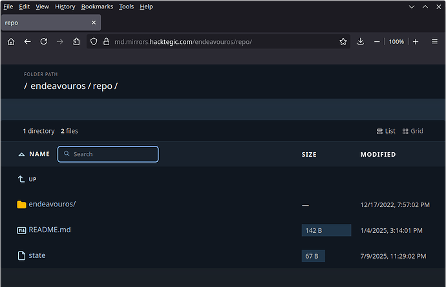Click the 7/9/2025, 11:29:02 PM date

point(394,256)
